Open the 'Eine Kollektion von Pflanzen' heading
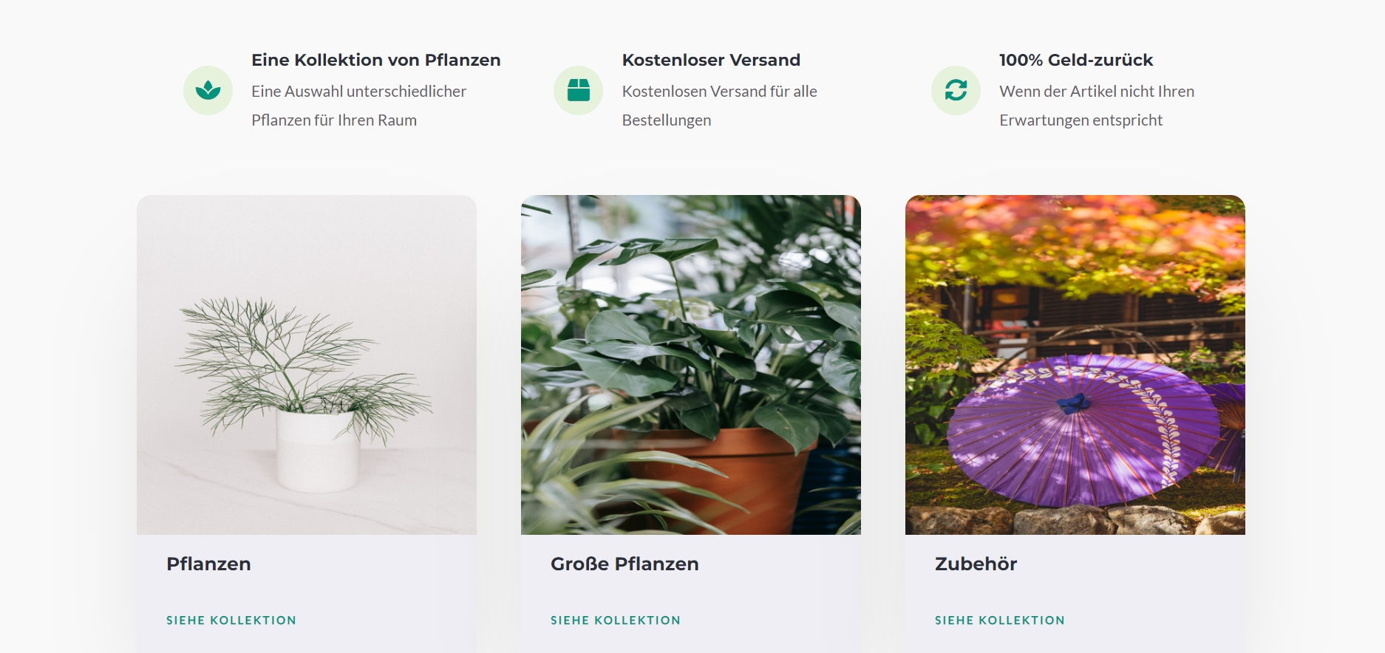Image resolution: width=1385 pixels, height=653 pixels. (x=376, y=60)
